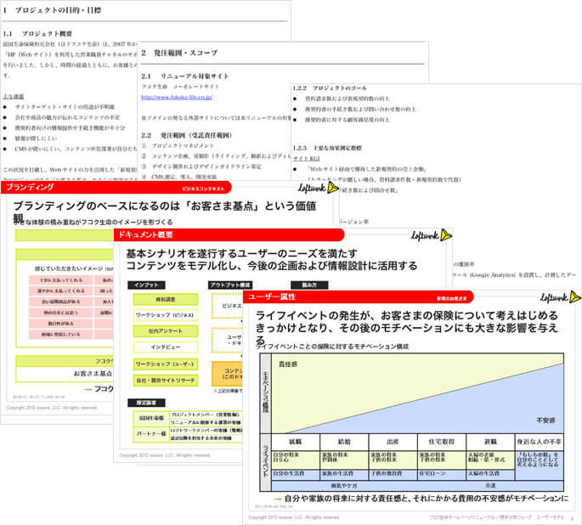Click the heading "1.1 プロジェクト概要"
582x525 pixels.
pyautogui.click(x=37, y=33)
